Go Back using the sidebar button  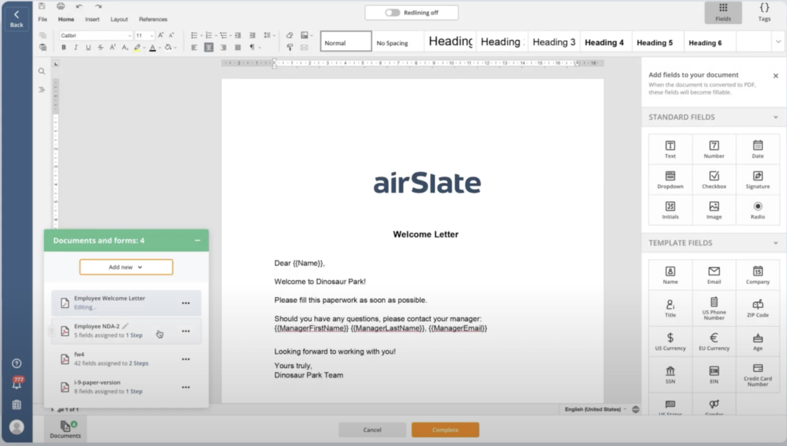click(x=16, y=18)
